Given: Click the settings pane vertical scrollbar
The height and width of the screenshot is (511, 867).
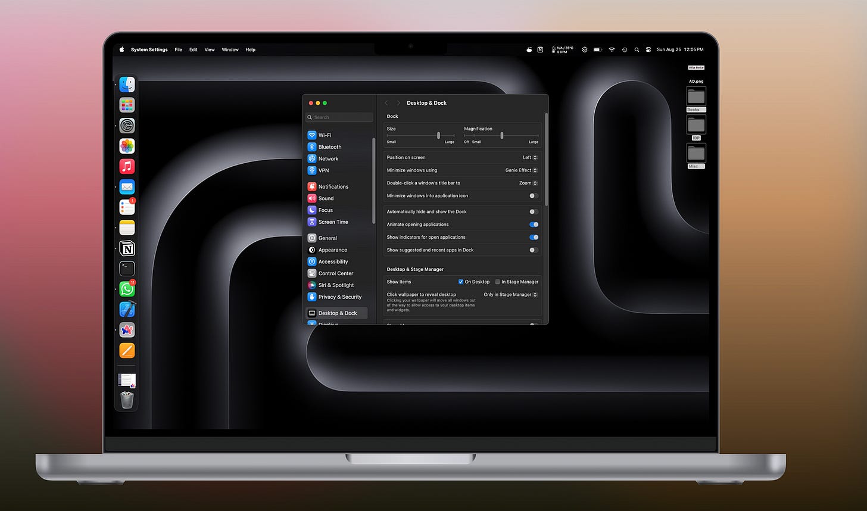Looking at the screenshot, I should 546,159.
